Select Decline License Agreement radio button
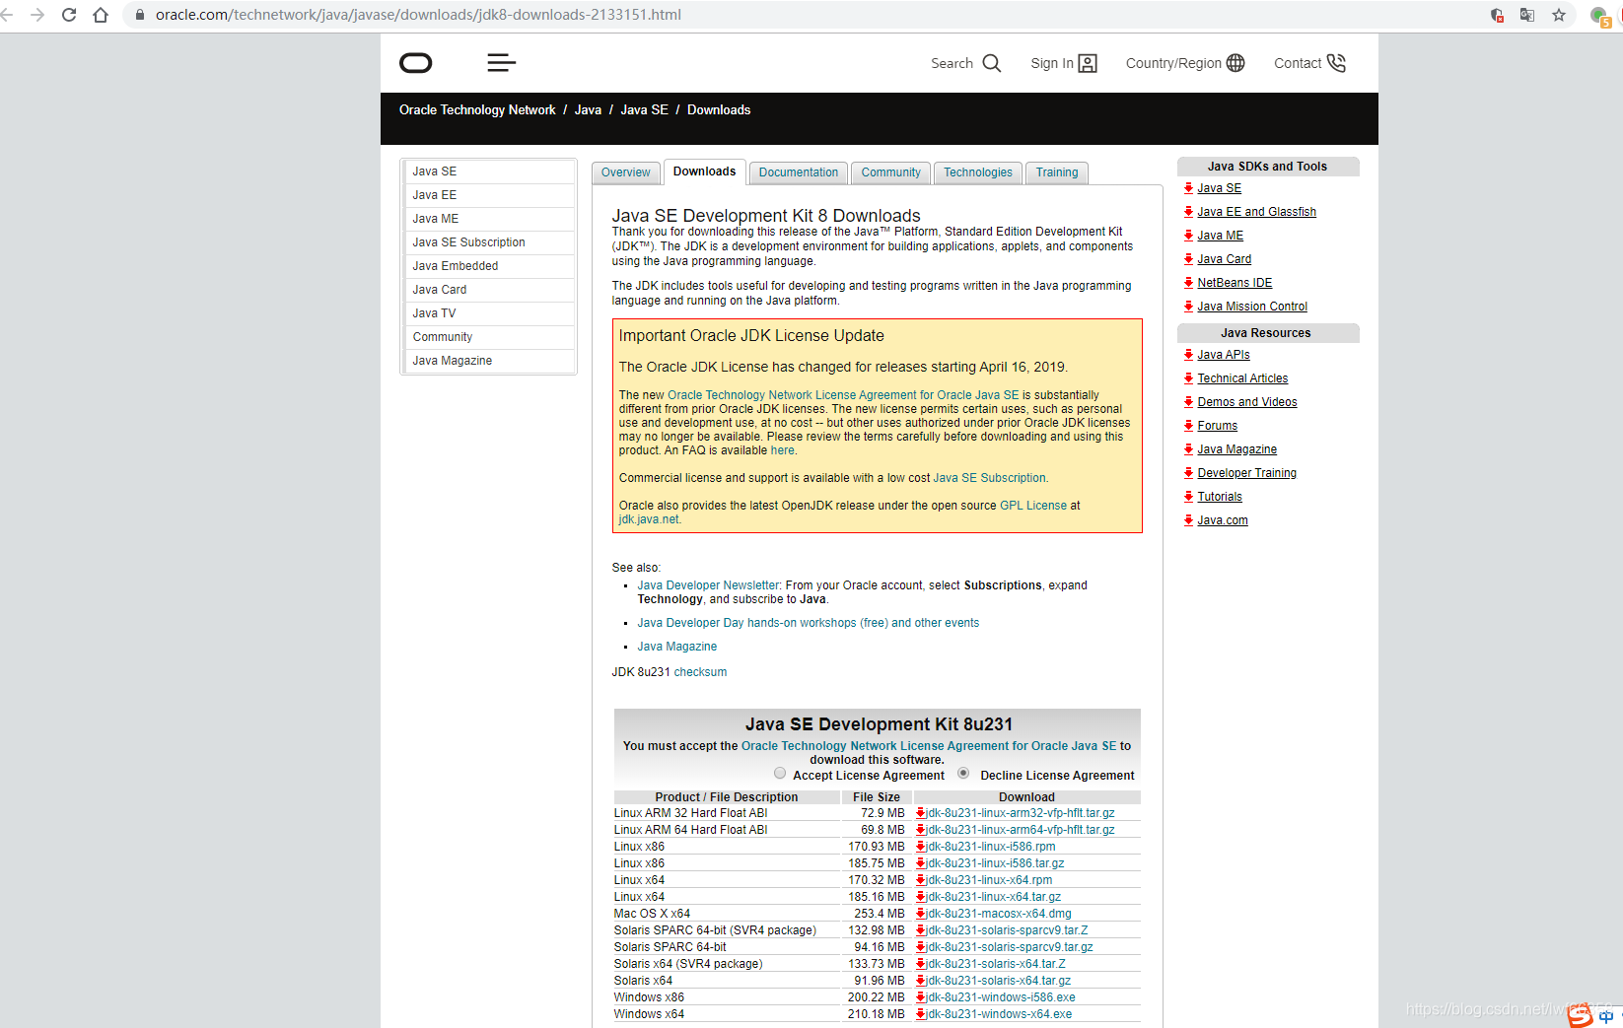Viewport: 1623px width, 1028px height. (963, 774)
